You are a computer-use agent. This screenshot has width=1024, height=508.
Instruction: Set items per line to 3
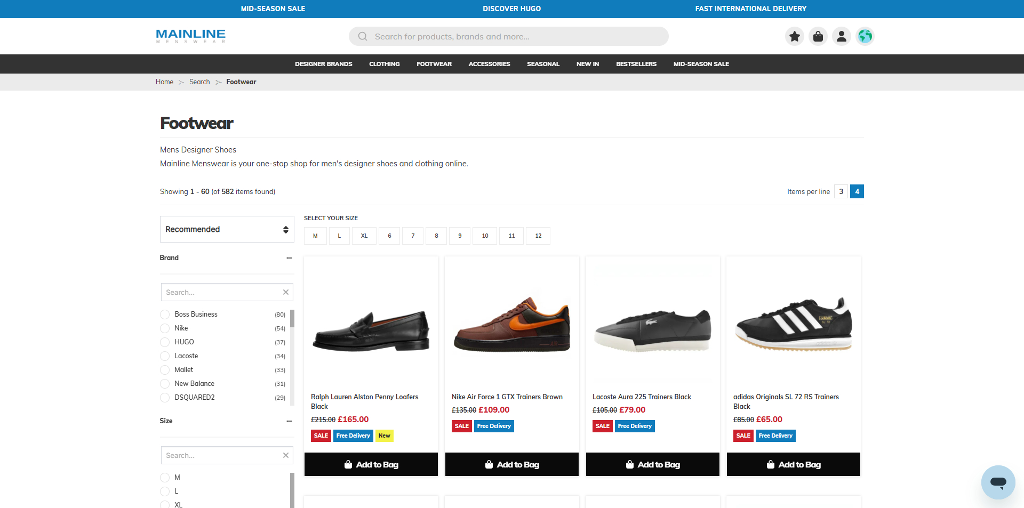pos(841,191)
